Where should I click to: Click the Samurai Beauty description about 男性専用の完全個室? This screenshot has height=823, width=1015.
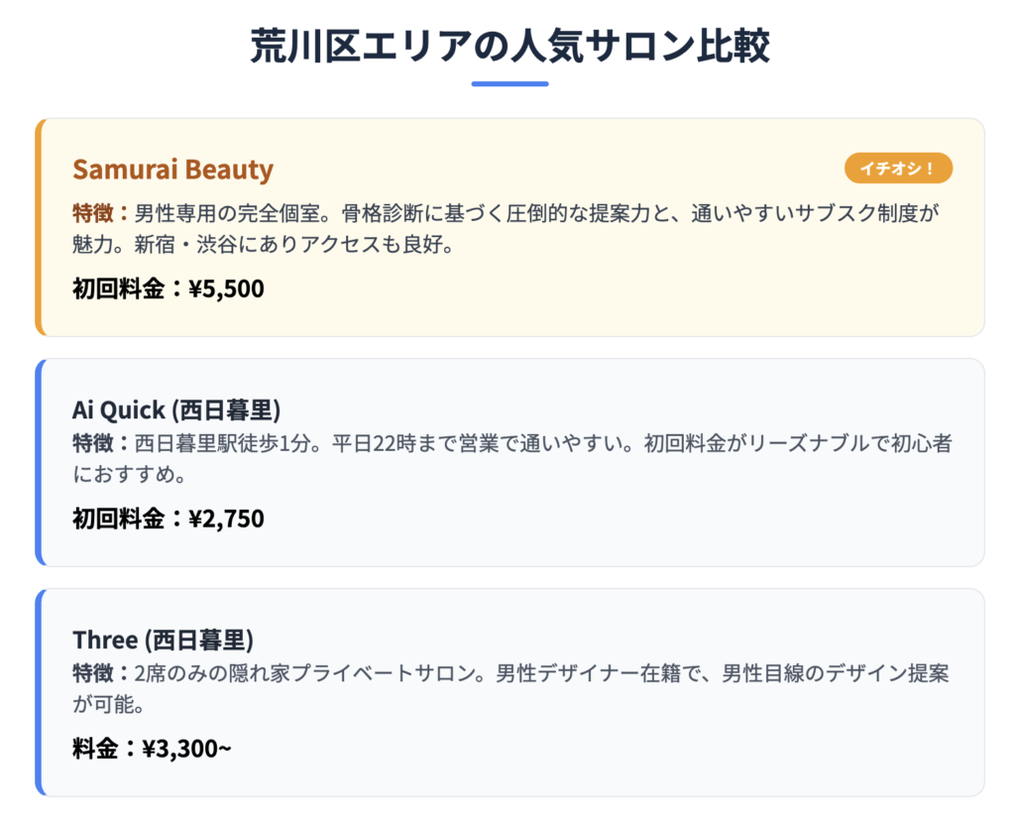(506, 228)
